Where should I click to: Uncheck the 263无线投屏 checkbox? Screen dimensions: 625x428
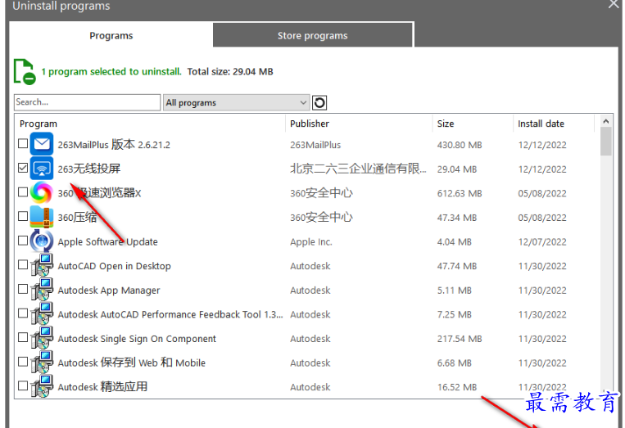23,168
